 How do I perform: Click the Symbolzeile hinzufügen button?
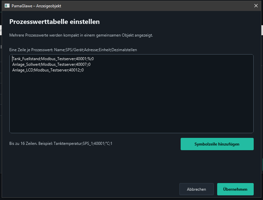[217, 144]
